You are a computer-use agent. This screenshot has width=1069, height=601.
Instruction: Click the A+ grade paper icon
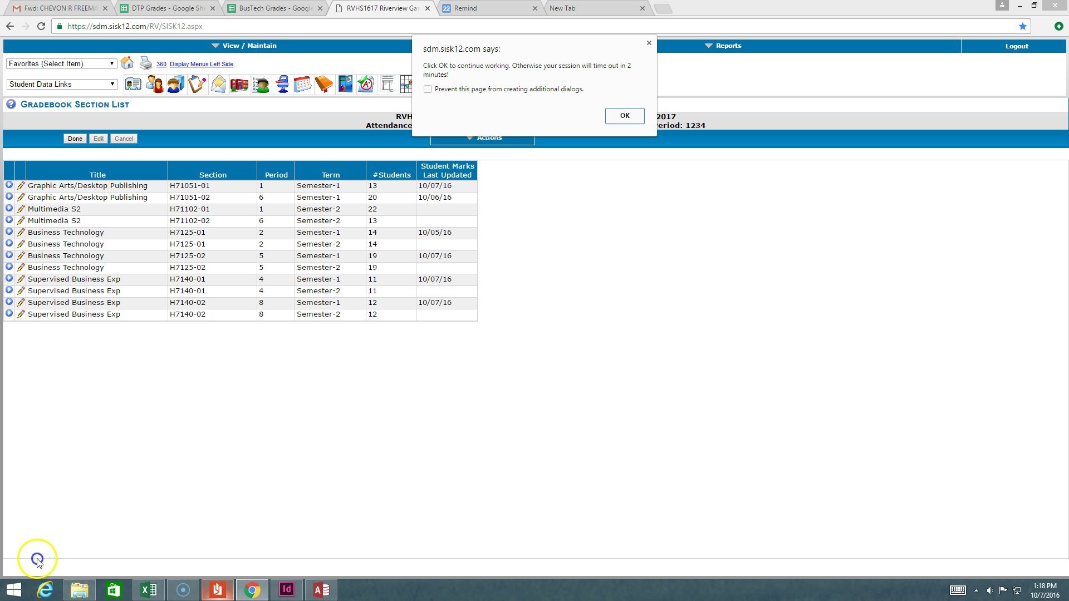pos(366,84)
